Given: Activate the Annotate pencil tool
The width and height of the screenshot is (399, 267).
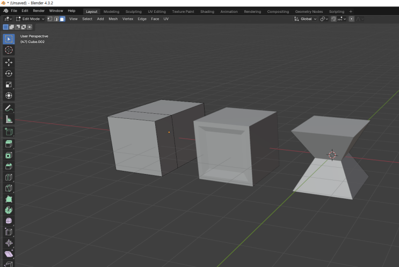Looking at the screenshot, I should pos(9,108).
